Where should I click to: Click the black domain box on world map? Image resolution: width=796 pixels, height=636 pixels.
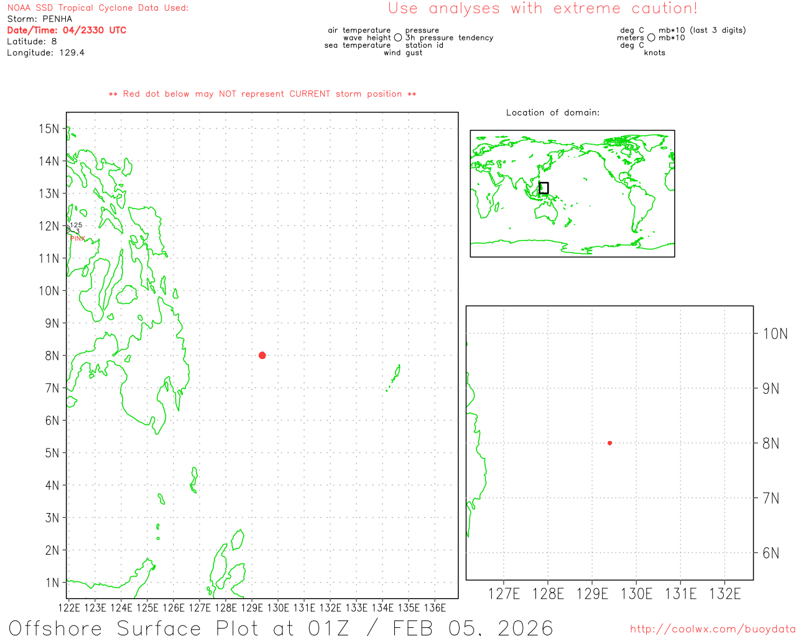pyautogui.click(x=544, y=188)
